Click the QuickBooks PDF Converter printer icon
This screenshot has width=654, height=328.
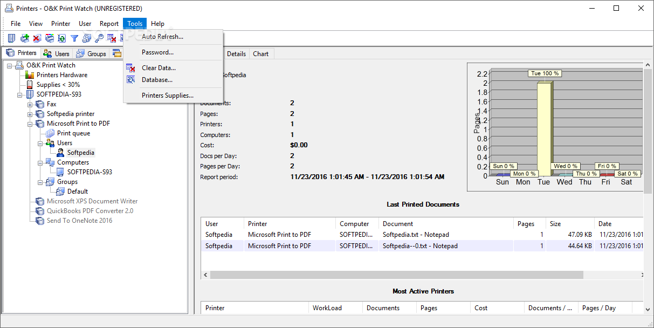click(x=40, y=211)
